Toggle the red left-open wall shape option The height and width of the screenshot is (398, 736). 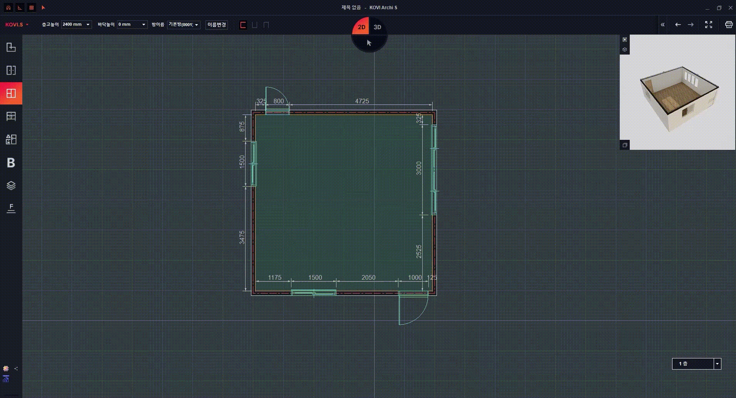[243, 25]
